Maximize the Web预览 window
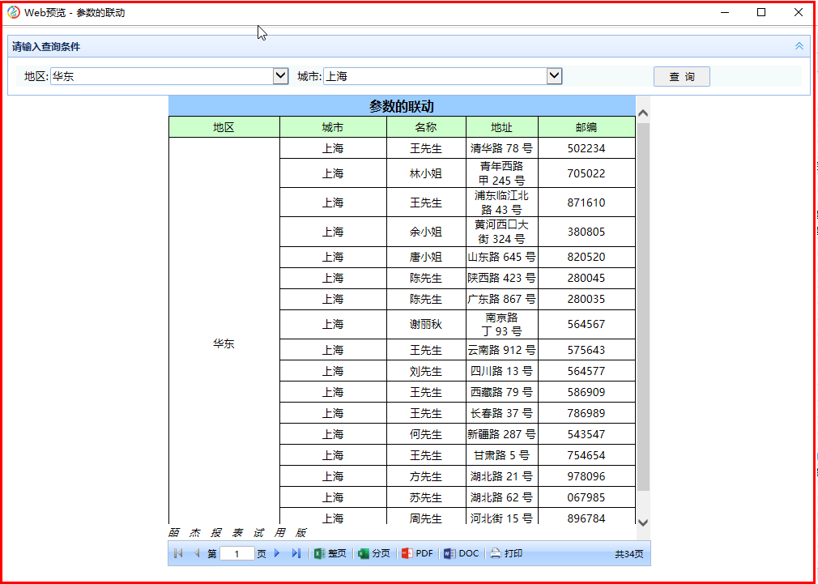 point(761,12)
